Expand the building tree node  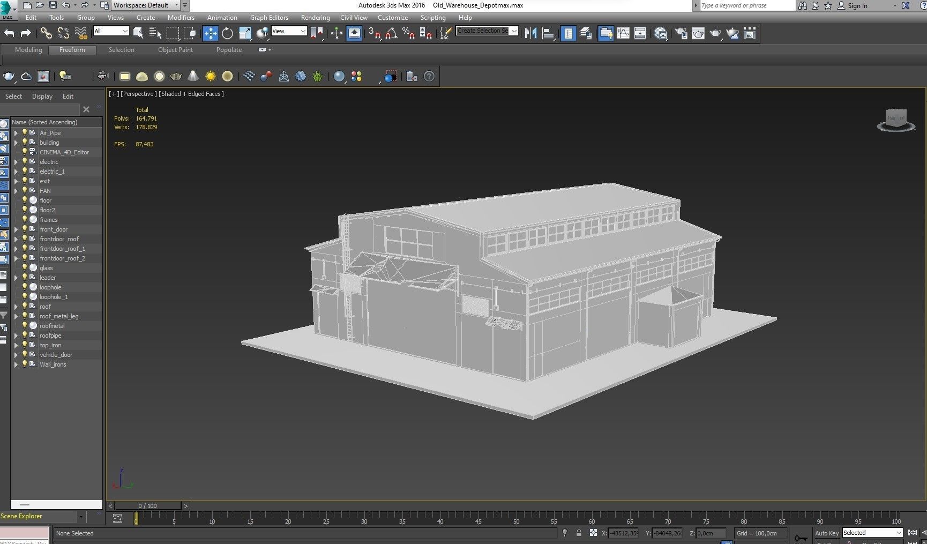coord(16,143)
